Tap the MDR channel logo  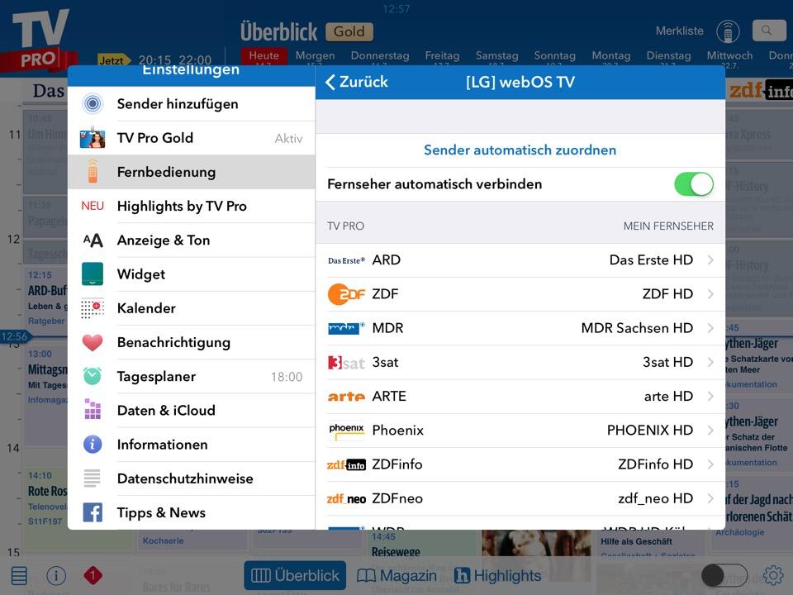click(x=346, y=328)
